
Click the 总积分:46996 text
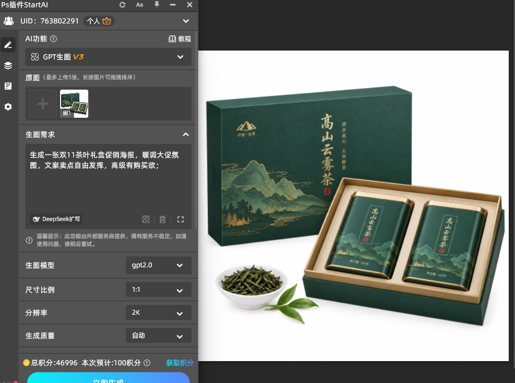point(54,363)
